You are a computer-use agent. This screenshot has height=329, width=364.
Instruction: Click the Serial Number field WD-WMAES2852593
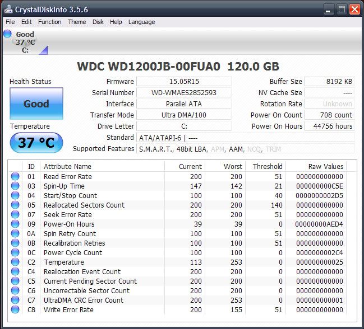pyautogui.click(x=184, y=93)
